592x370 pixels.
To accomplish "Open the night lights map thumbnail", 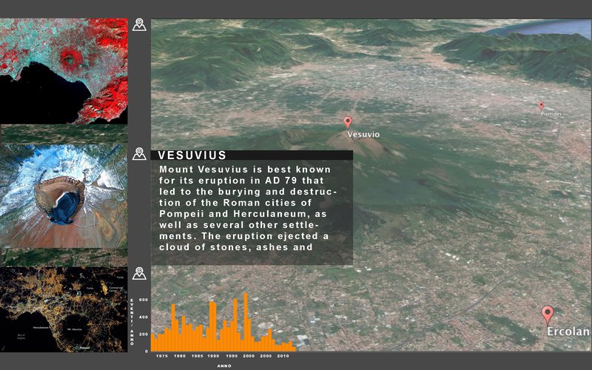I will pyautogui.click(x=64, y=309).
